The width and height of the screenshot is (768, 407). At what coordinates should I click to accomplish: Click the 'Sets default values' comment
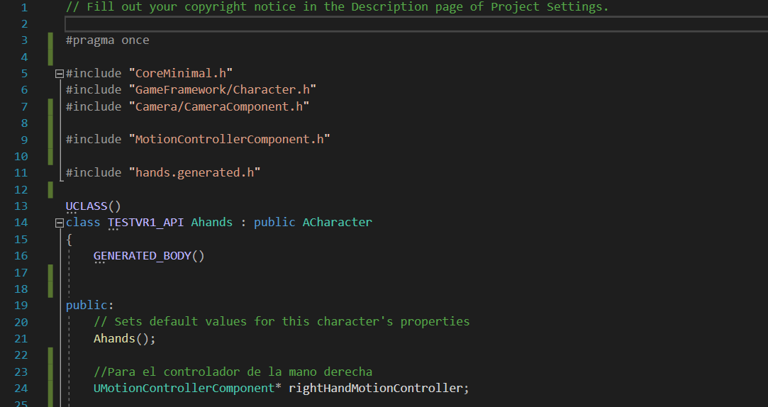[x=282, y=322]
